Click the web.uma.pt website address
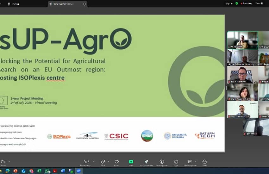269x174 pixels. 13,144
